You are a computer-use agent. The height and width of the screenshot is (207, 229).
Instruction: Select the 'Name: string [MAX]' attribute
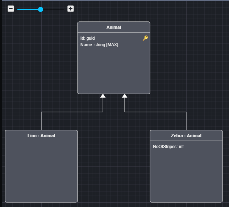click(x=99, y=45)
